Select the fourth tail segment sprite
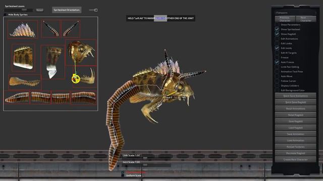Screen dimensions: 323x181 tap(84, 98)
